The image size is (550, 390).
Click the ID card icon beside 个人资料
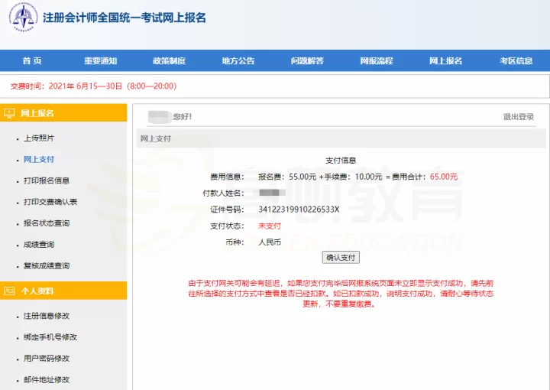point(10,291)
